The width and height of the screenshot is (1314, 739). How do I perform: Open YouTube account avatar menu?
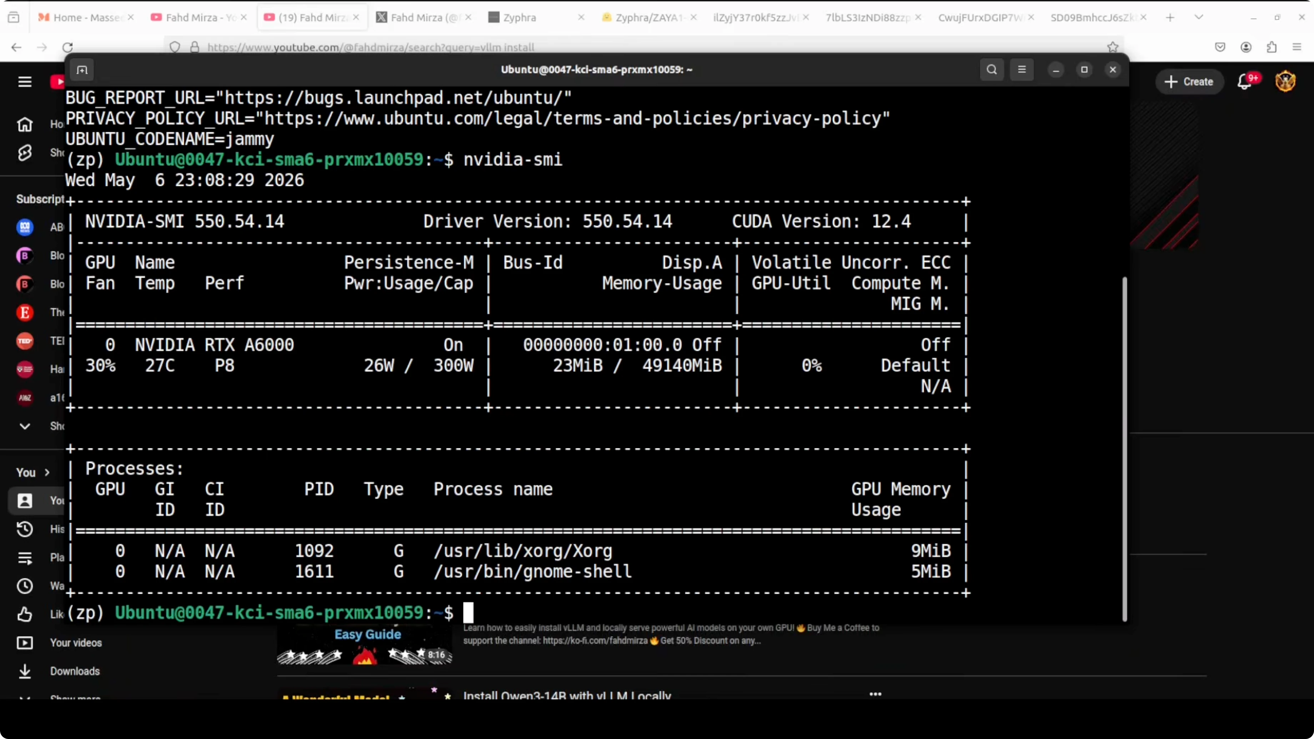point(1285,82)
